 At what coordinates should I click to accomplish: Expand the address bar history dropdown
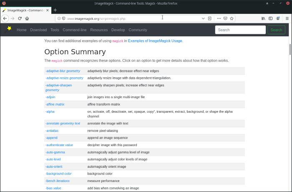point(203,18)
